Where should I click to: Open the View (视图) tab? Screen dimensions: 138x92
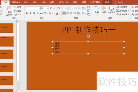(x=84, y=2)
